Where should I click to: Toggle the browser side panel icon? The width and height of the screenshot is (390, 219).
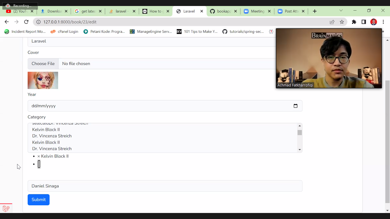click(364, 22)
